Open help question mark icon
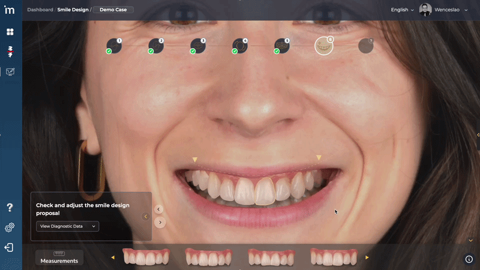The width and height of the screenshot is (480, 270). 10,208
